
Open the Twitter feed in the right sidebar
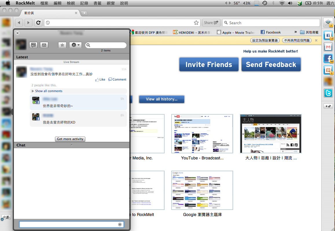(x=328, y=93)
